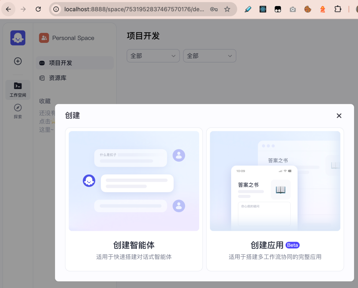Screen dimensions: 358x288
Task: Click the Coze logo in the sidebar
Action: coord(18,38)
